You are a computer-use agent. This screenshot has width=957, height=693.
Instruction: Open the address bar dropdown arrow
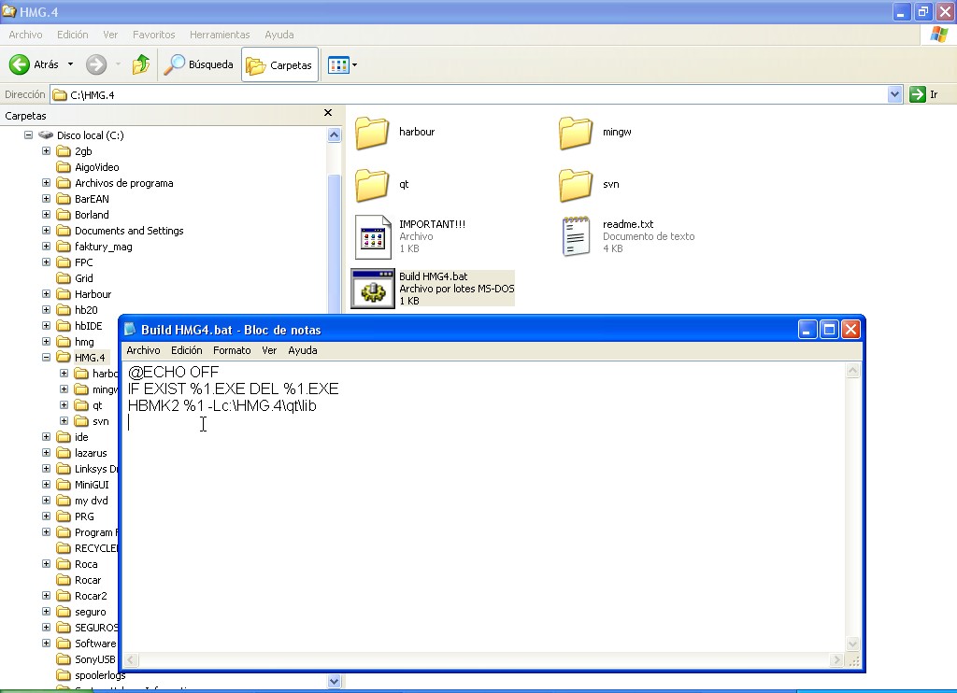click(894, 94)
